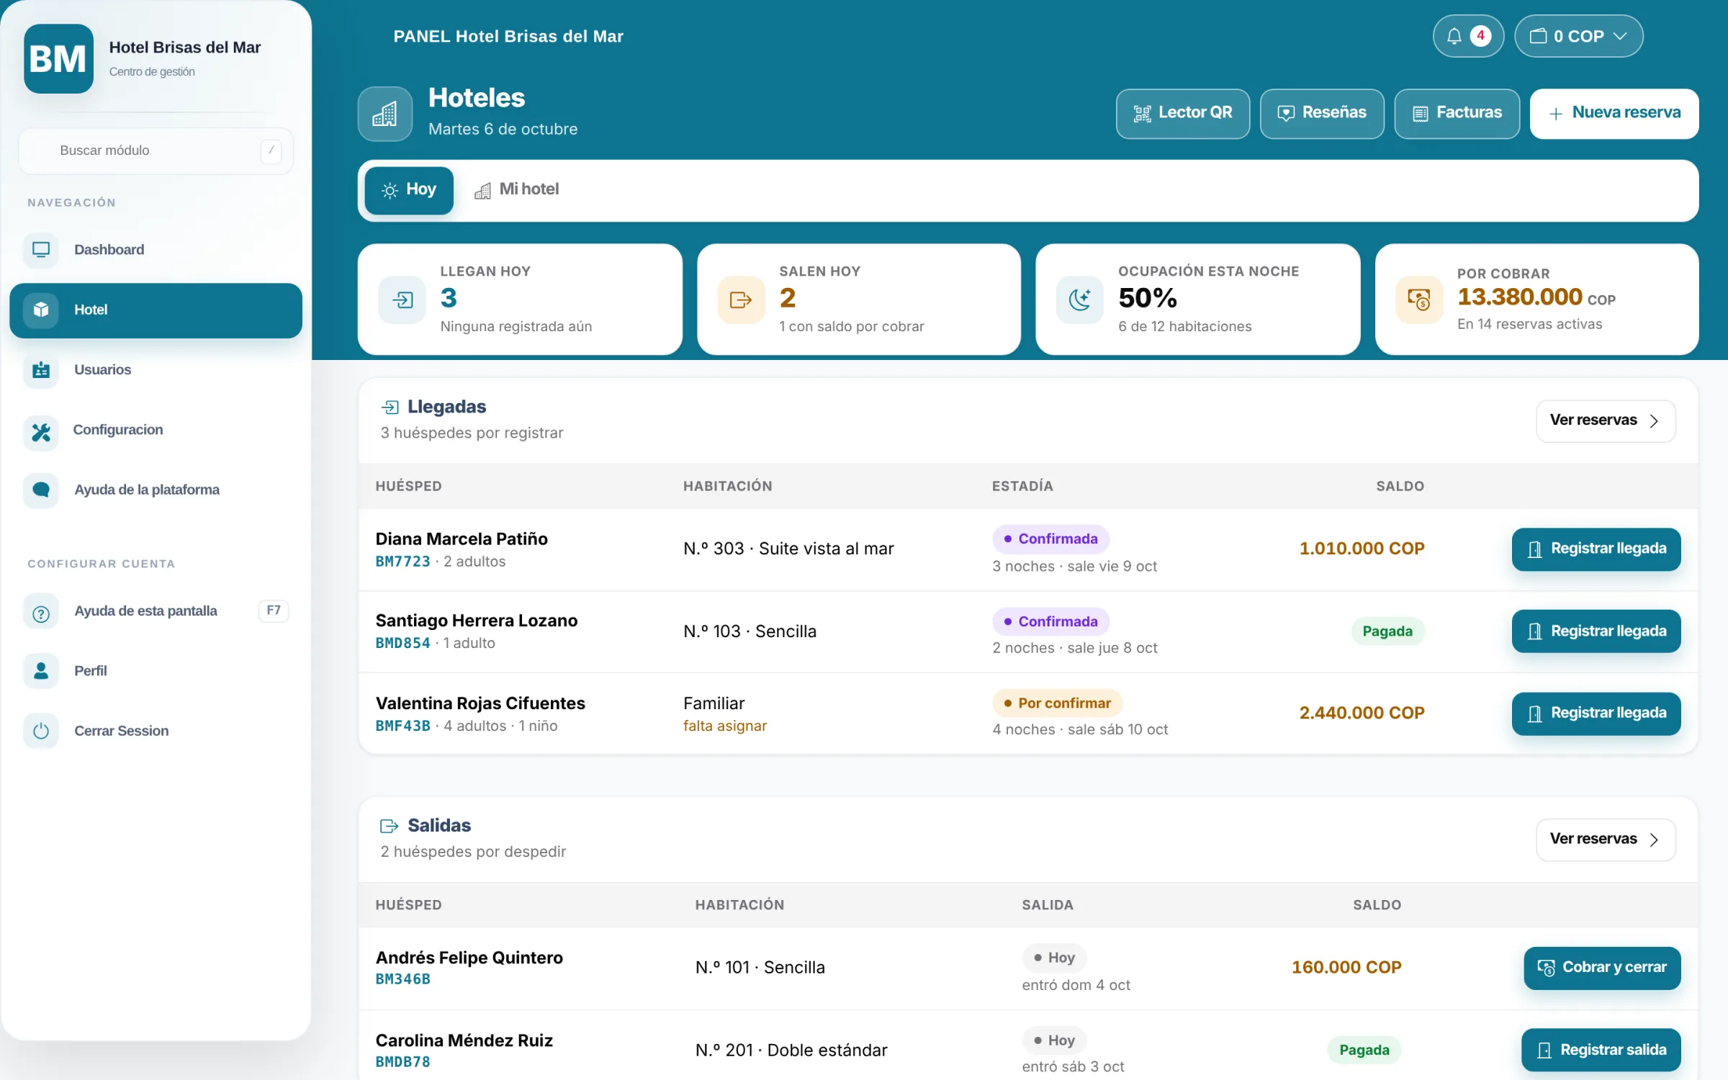Click the Ocupación esta noche moon icon
Screen dimensions: 1728x1080
pos(1080,300)
